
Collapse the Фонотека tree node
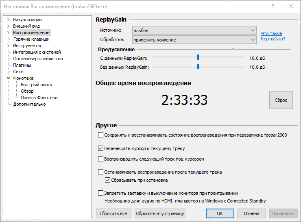click(x=9, y=78)
